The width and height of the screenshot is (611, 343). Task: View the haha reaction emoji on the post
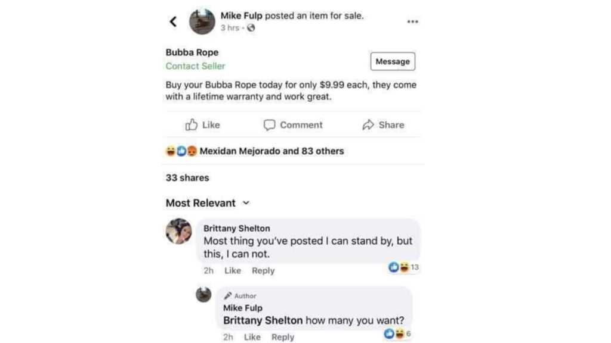(x=169, y=151)
